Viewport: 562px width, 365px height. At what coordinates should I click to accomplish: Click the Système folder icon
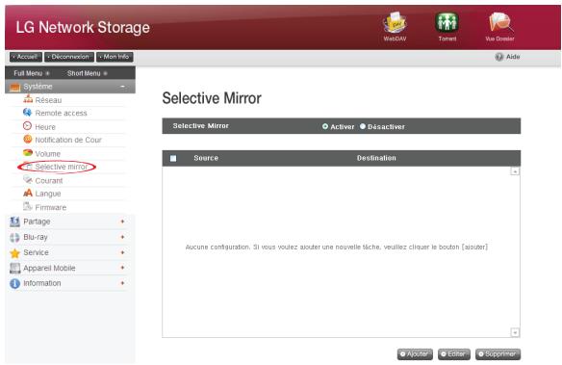[14, 87]
